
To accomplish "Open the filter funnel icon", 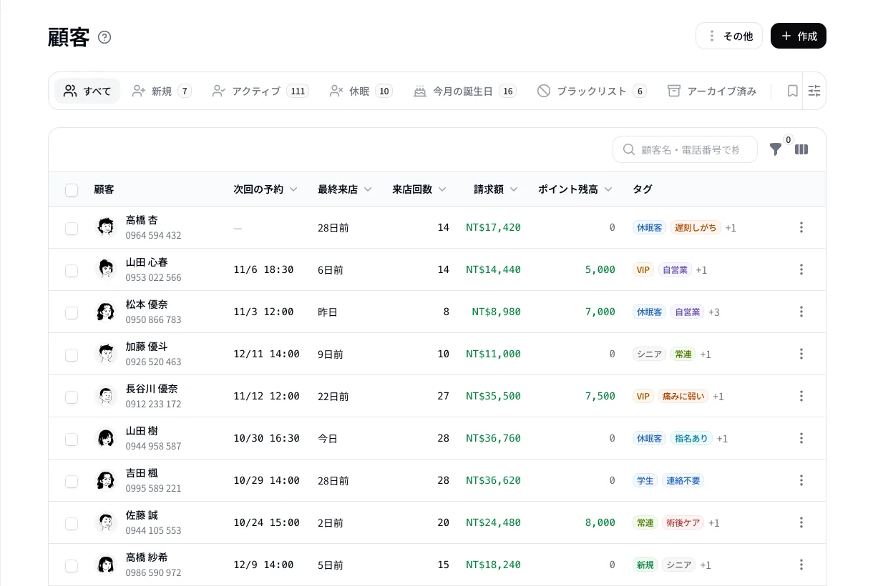I will click(x=776, y=149).
